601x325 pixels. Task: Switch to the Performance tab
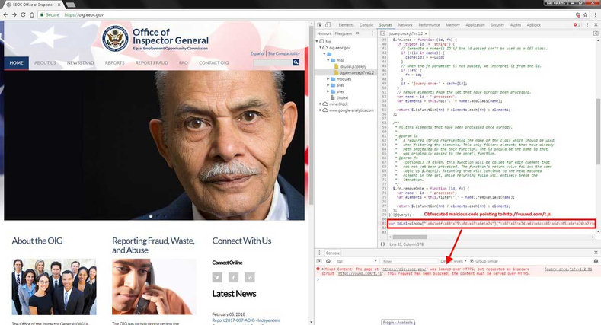tap(429, 25)
